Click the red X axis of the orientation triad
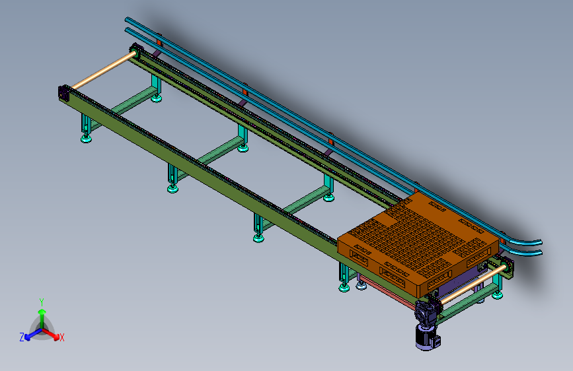 pos(50,333)
